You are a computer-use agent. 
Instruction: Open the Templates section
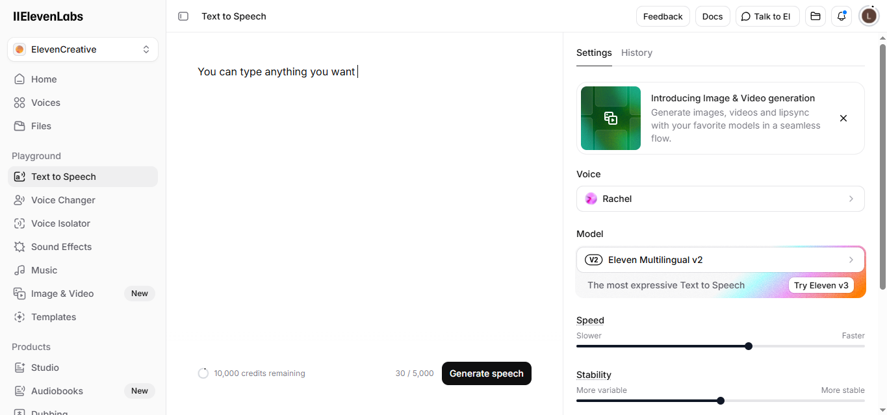click(x=54, y=316)
